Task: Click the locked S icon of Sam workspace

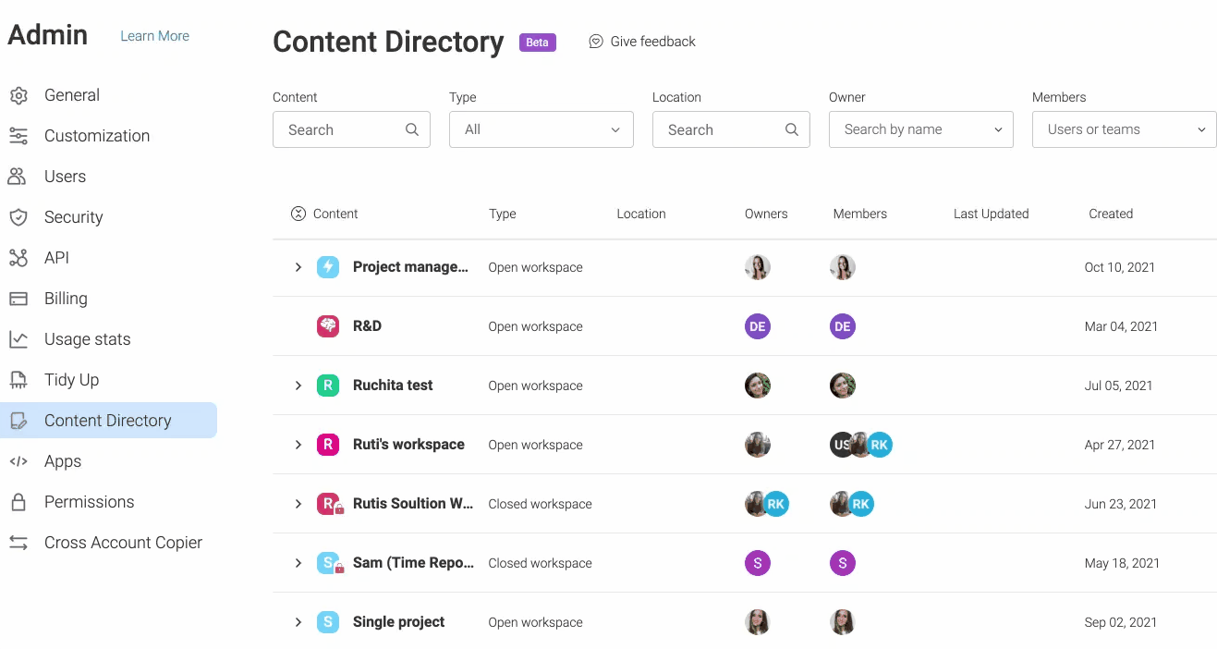Action: 330,563
